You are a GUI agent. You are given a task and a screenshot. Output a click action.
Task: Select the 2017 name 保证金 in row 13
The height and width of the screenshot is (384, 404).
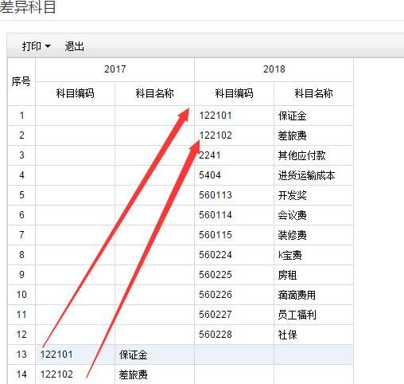154,355
